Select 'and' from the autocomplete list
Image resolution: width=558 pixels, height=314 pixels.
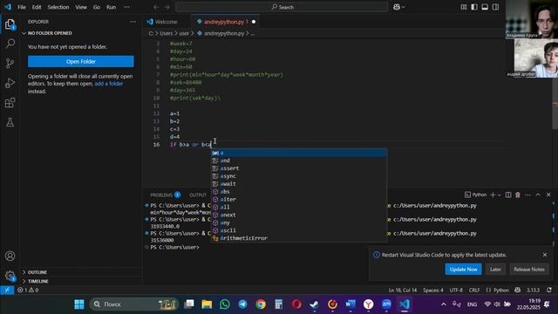coord(299,160)
